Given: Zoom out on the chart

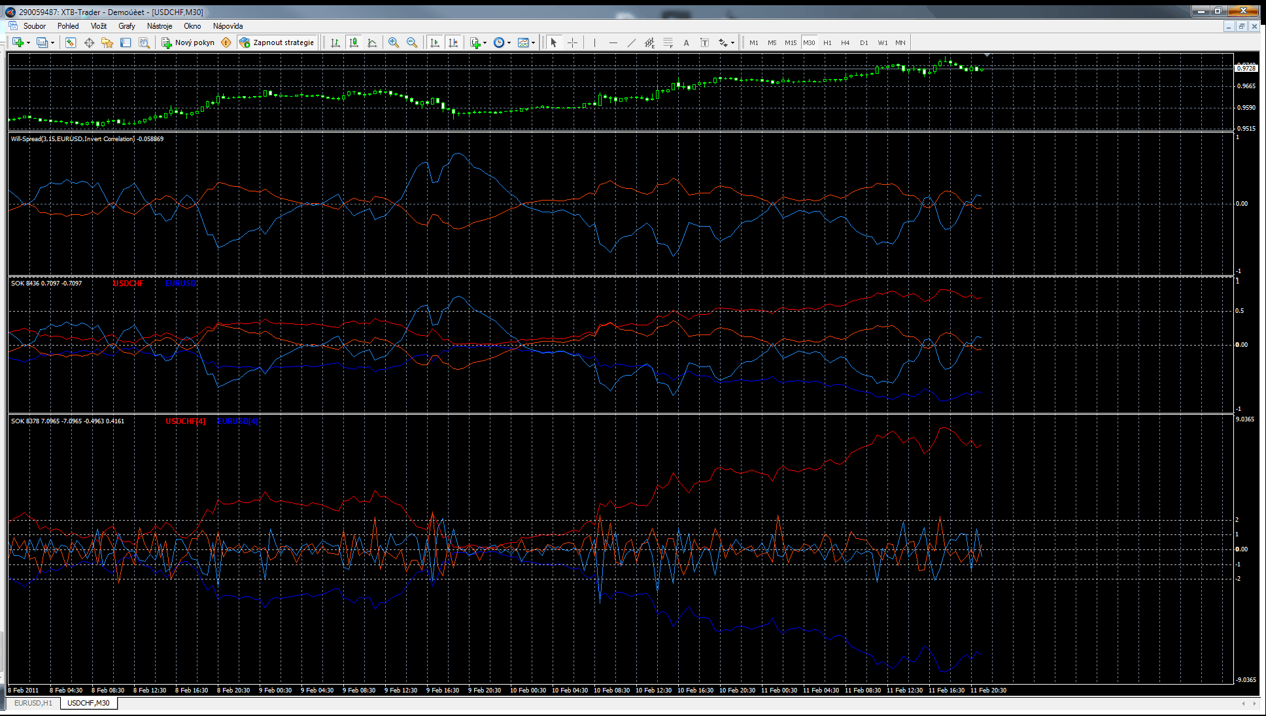Looking at the screenshot, I should pos(412,42).
